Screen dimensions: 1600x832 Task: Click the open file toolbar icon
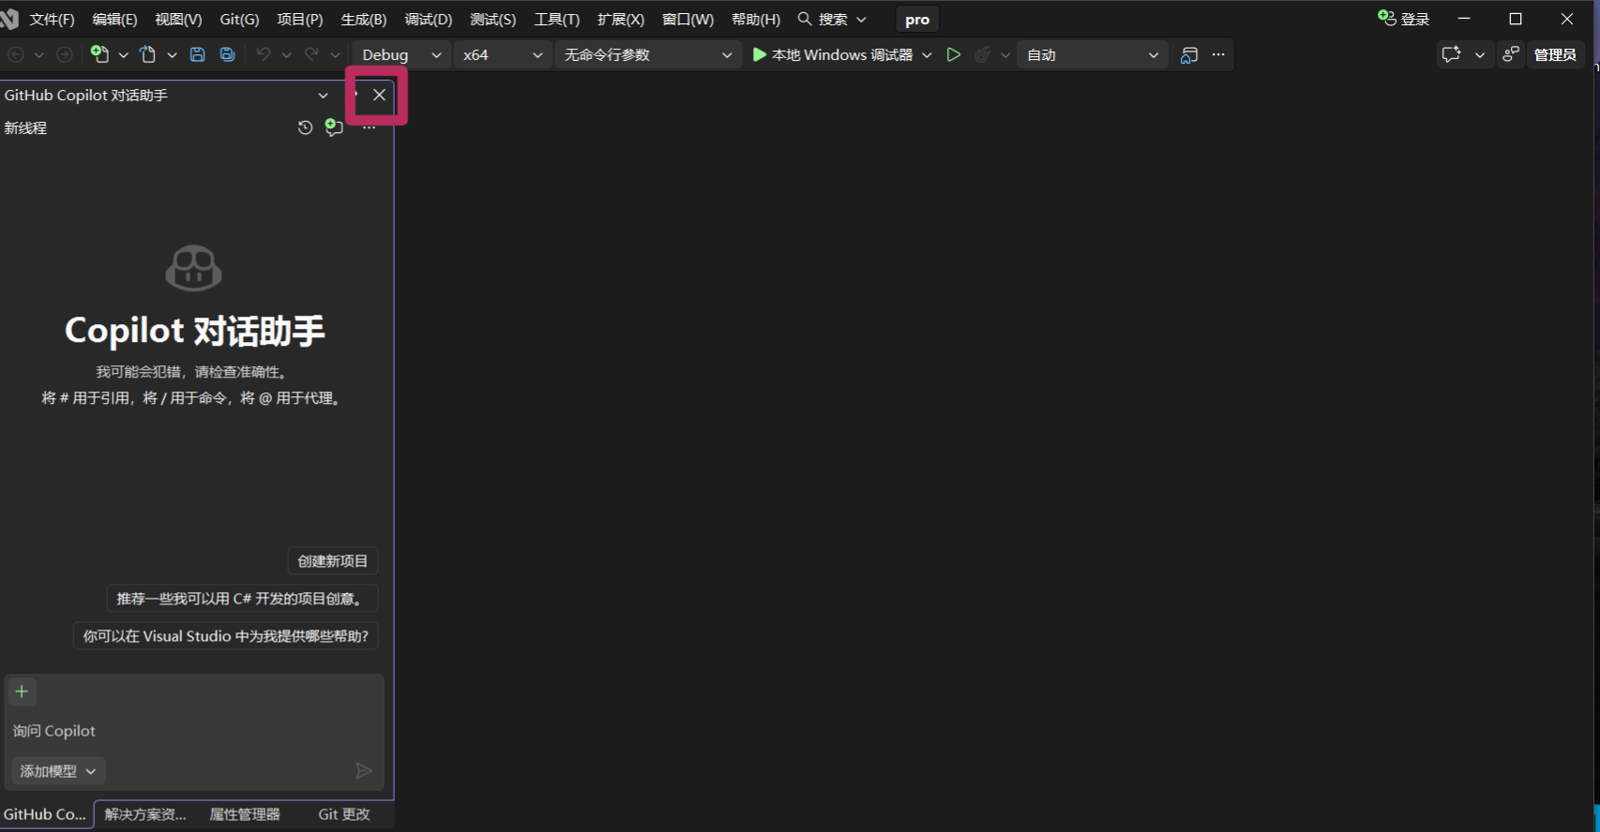tap(148, 54)
